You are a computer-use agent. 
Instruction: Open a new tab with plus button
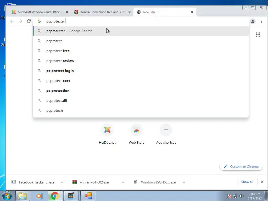click(x=202, y=12)
